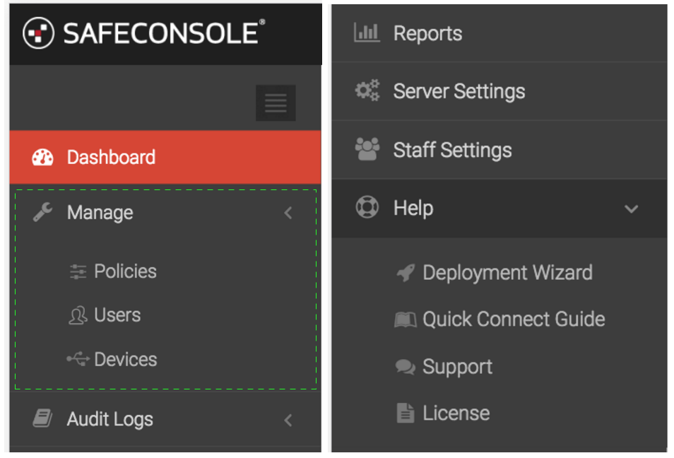Click the Dashboard gauge icon
Screen dimensions: 674x458
(x=42, y=158)
